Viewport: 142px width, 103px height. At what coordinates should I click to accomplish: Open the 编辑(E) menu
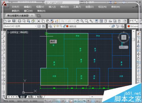(x=28, y=7)
